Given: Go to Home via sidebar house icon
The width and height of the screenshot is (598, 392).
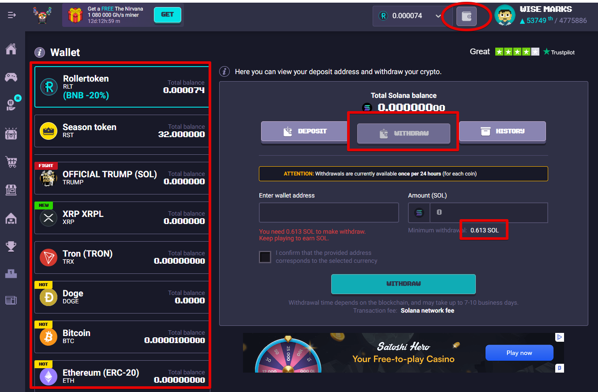Looking at the screenshot, I should click(11, 49).
